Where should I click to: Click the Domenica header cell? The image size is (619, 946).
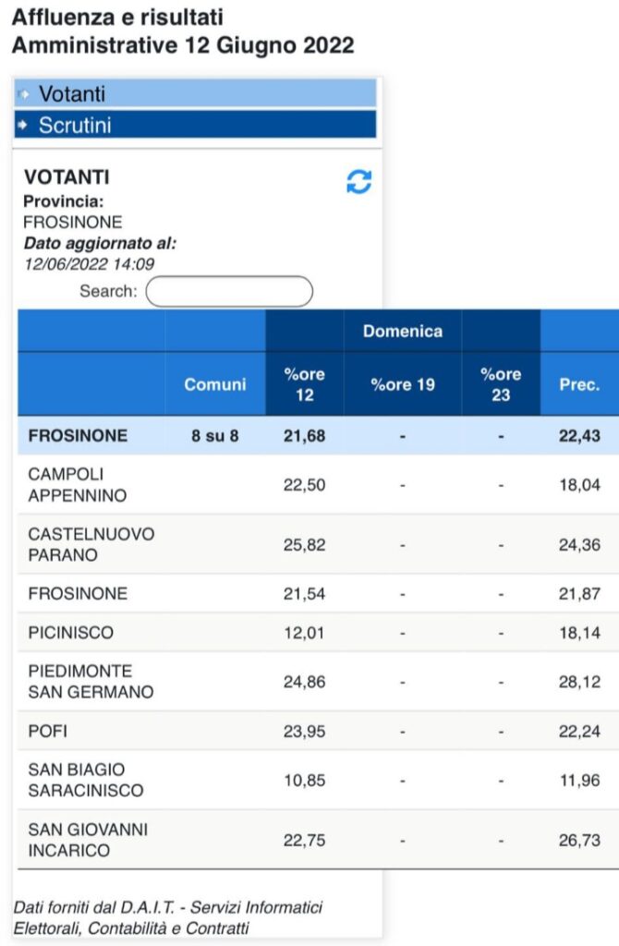(x=403, y=331)
